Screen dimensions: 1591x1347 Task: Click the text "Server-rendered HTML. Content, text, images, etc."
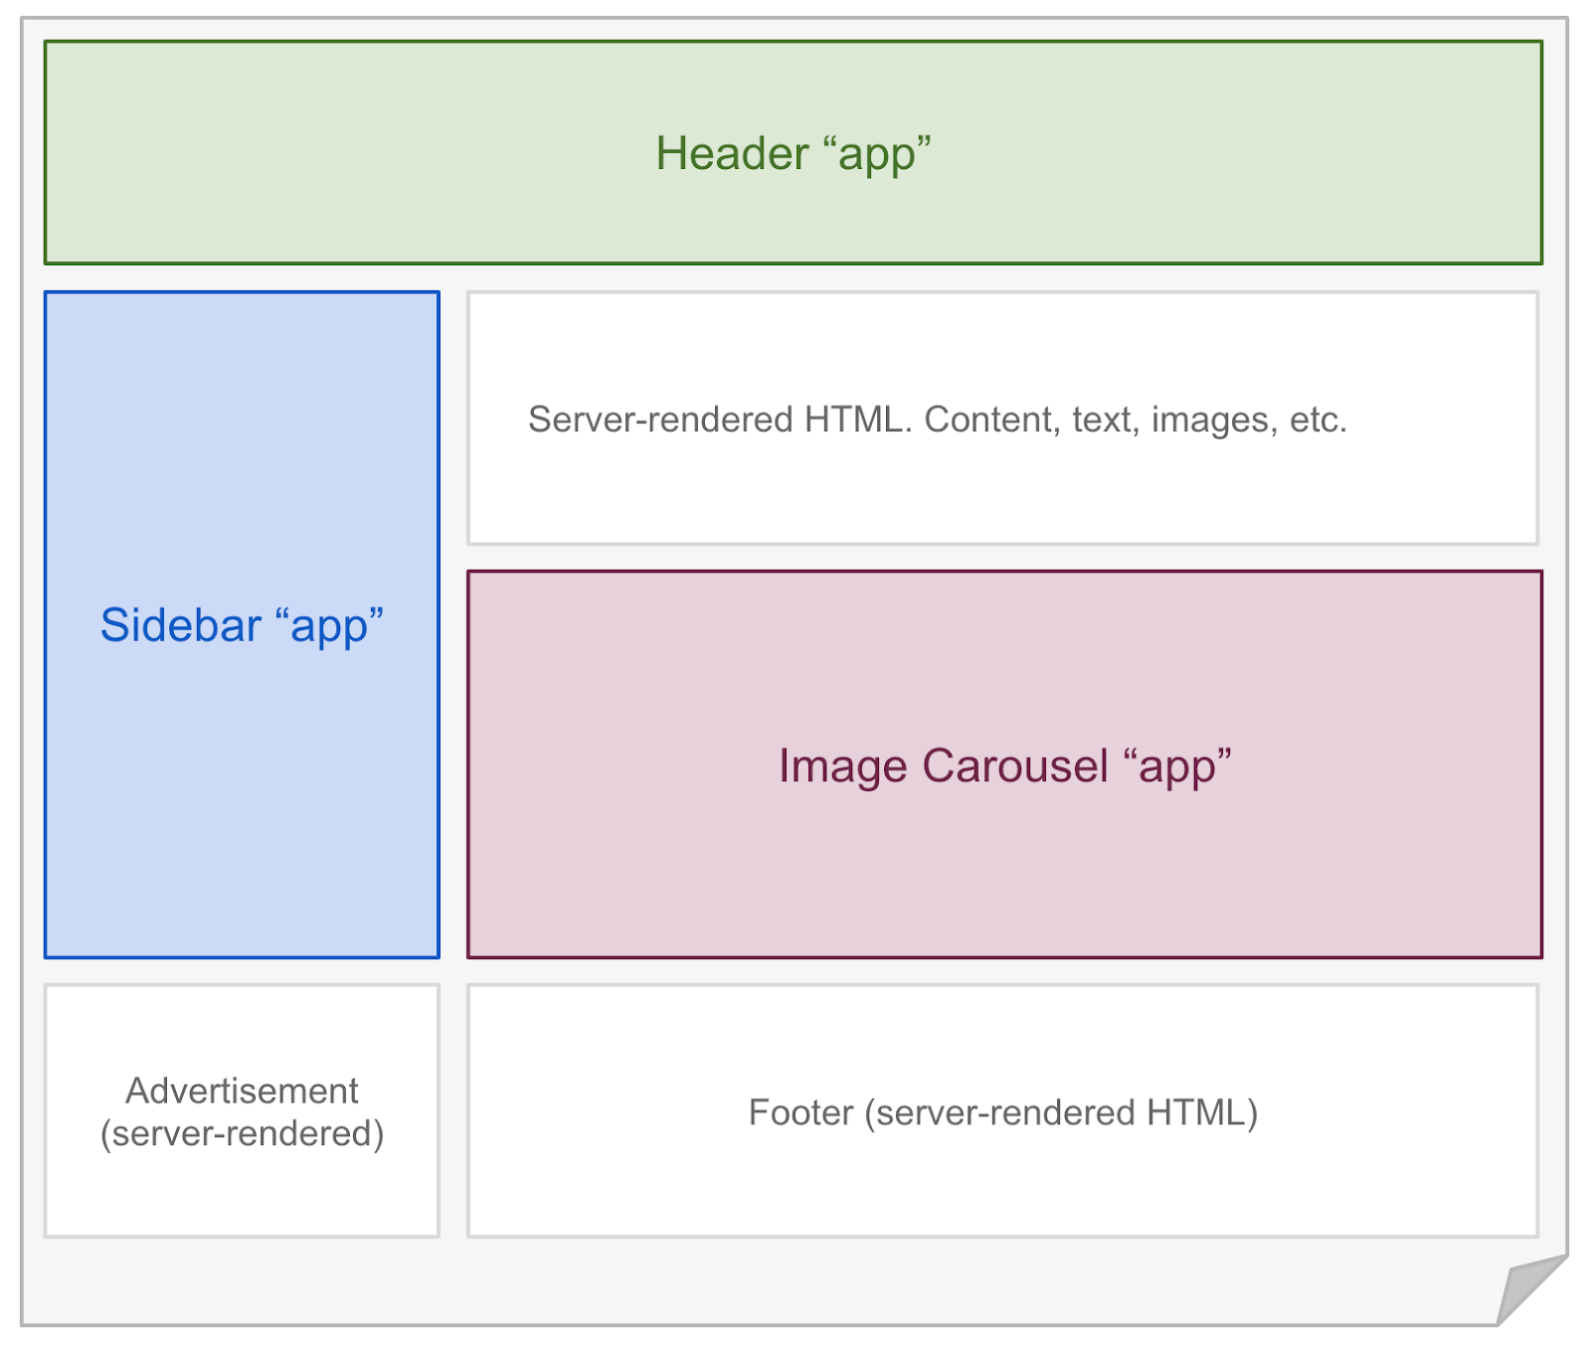point(938,419)
